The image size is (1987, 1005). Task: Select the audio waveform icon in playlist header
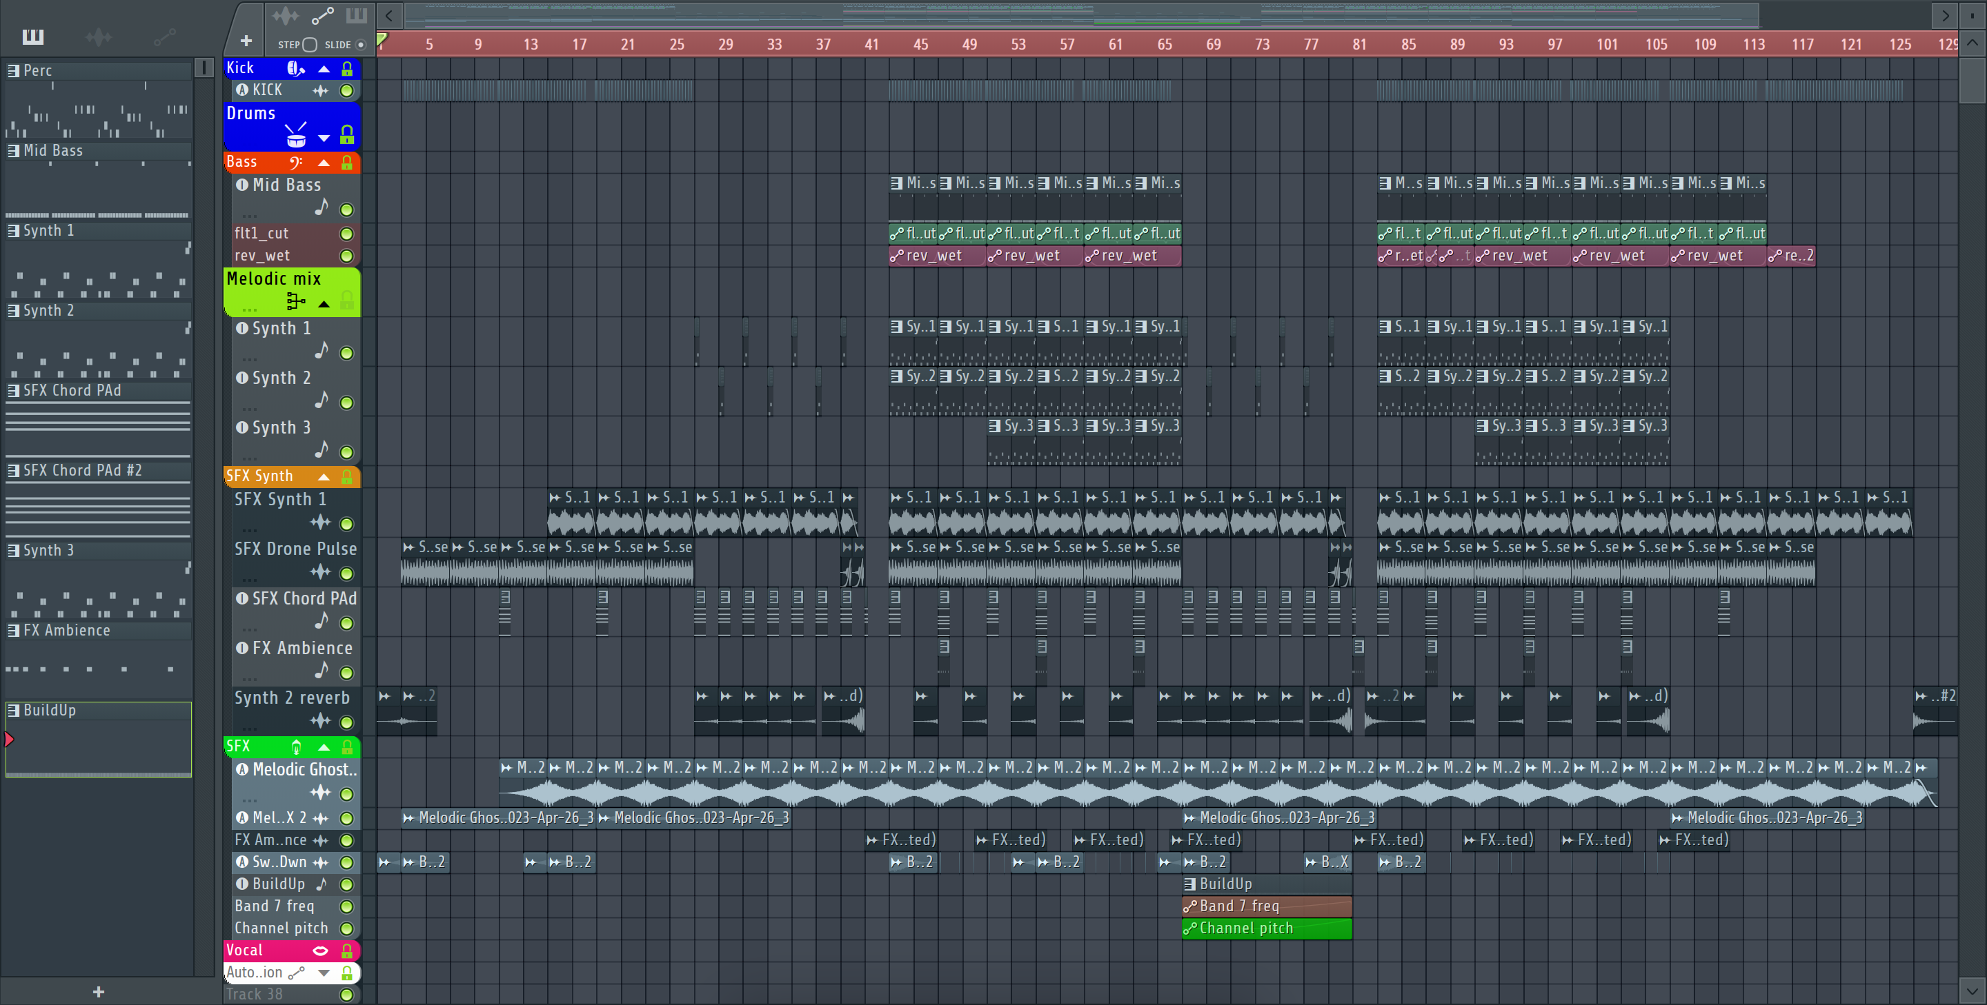(x=285, y=15)
